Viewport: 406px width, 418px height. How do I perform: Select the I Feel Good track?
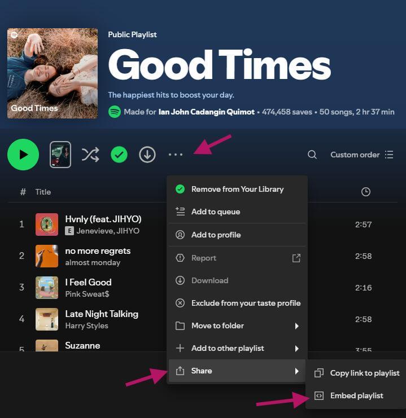pyautogui.click(x=88, y=282)
